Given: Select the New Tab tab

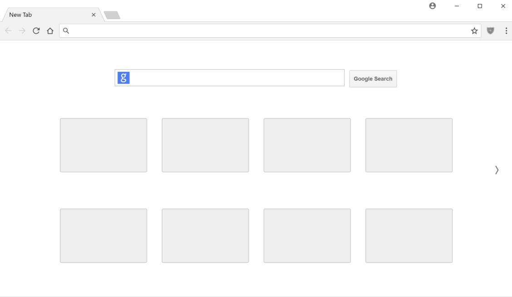Looking at the screenshot, I should pos(52,15).
